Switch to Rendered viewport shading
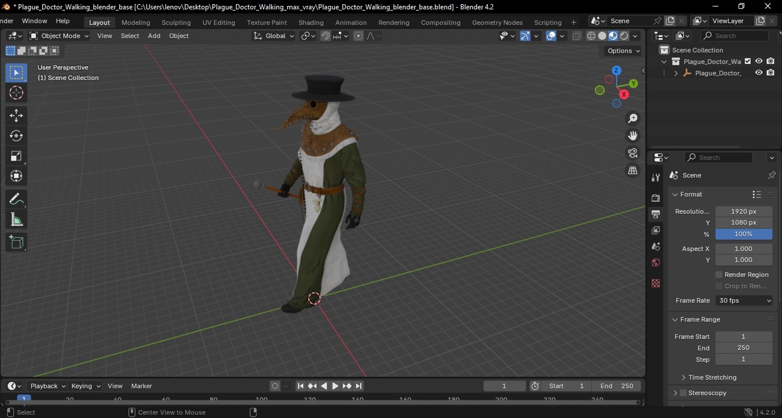782x418 pixels. point(624,36)
